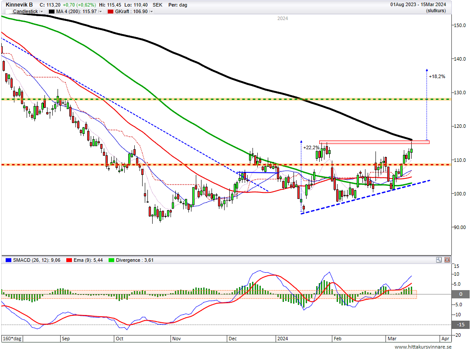This screenshot has width=471, height=349.
Task: Click the +22,2% gain annotation
Action: 311,147
